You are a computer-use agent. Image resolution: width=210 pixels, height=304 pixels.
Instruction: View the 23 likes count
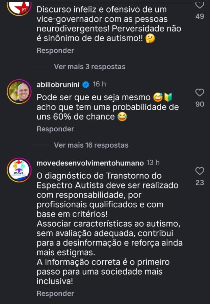click(x=200, y=183)
